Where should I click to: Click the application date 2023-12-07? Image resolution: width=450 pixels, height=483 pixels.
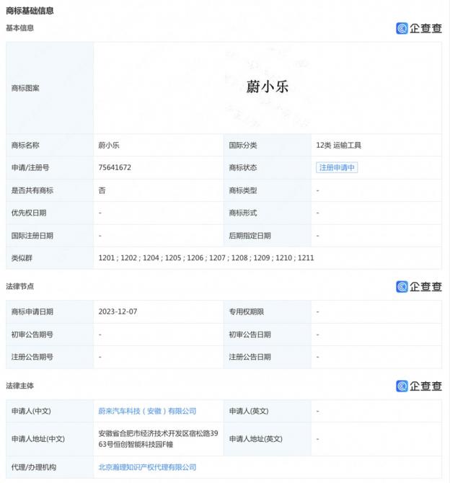[x=117, y=312]
